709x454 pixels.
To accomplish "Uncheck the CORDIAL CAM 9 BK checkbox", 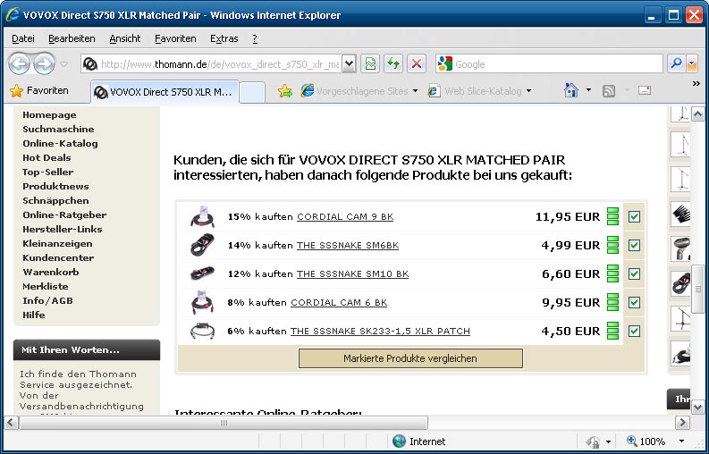I will coord(634,216).
